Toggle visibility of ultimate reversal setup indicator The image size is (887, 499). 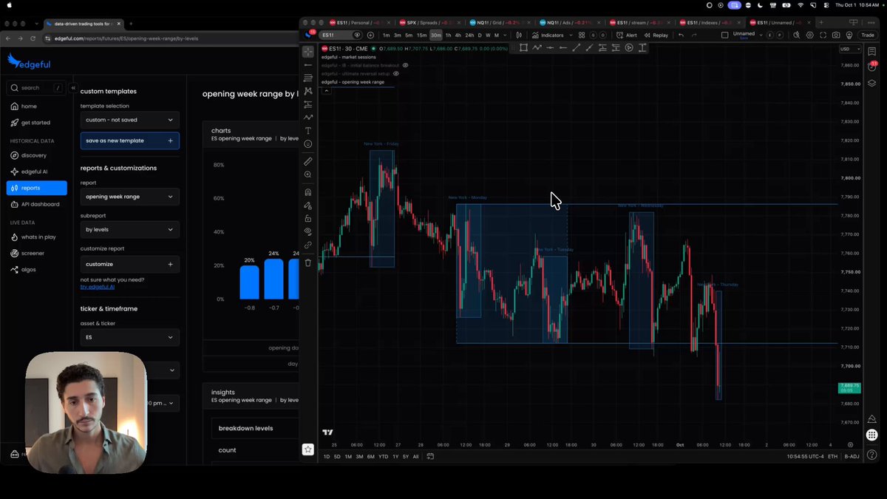click(396, 74)
